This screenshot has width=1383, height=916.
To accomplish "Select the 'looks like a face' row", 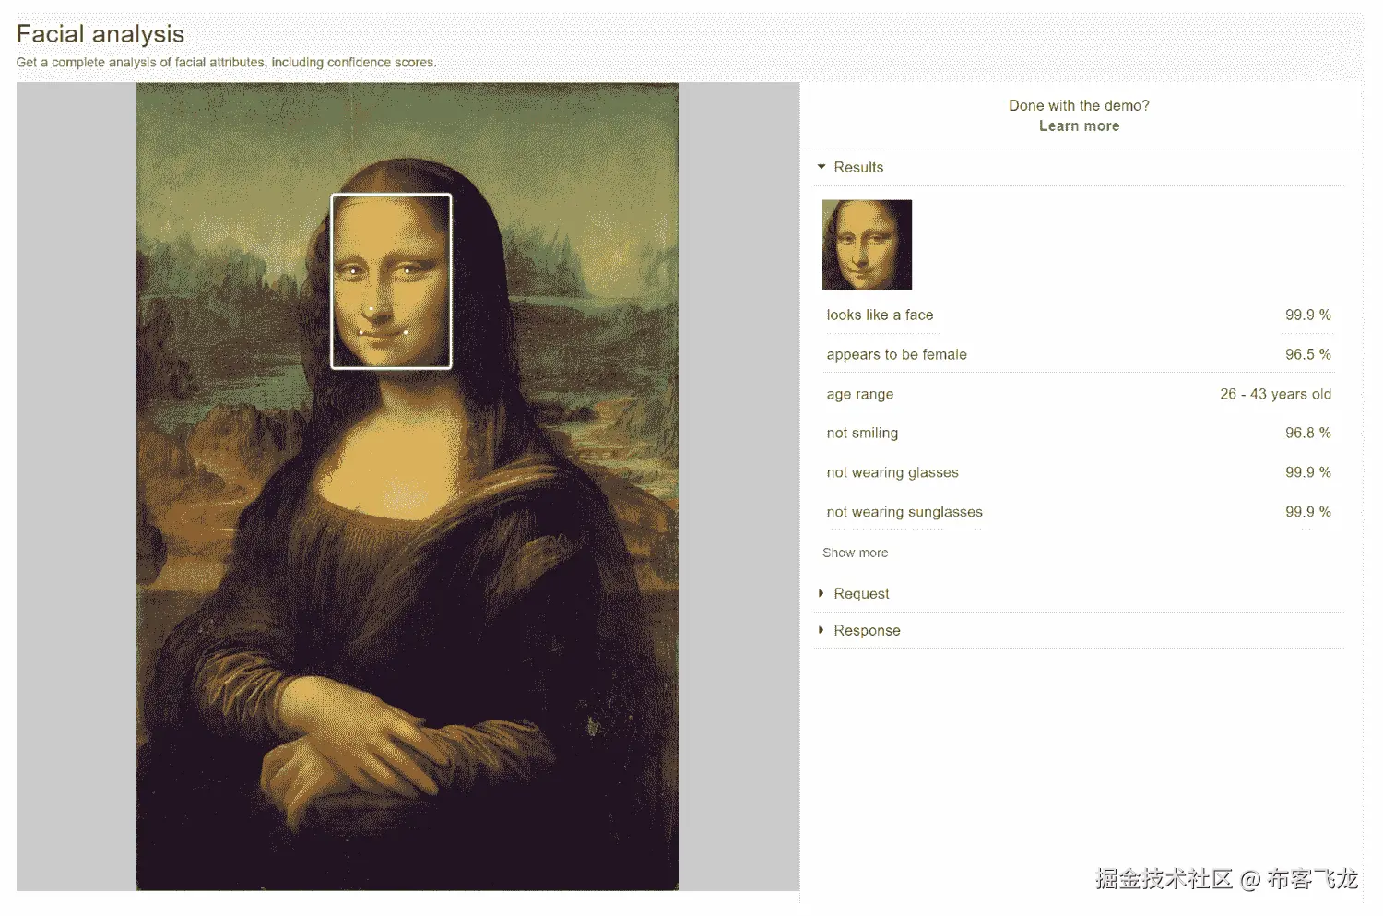I will (1079, 315).
